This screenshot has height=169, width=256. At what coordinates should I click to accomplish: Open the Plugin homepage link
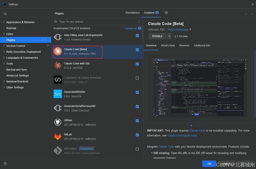(179, 30)
